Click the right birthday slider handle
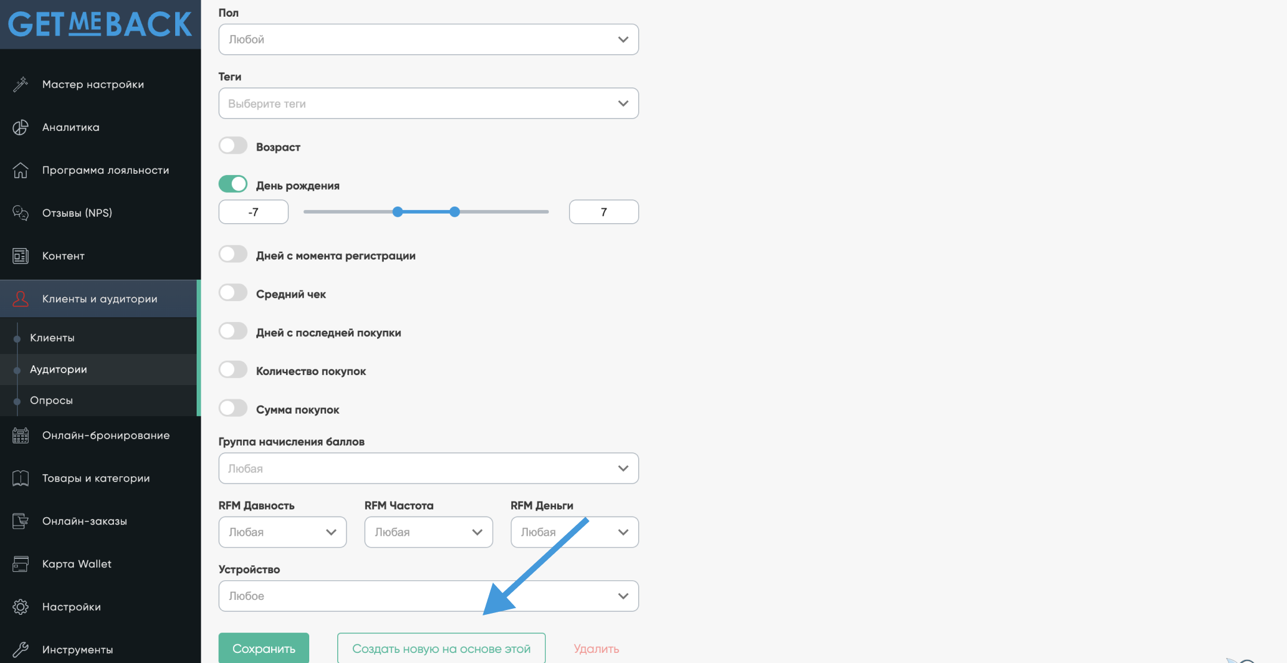 (x=455, y=212)
